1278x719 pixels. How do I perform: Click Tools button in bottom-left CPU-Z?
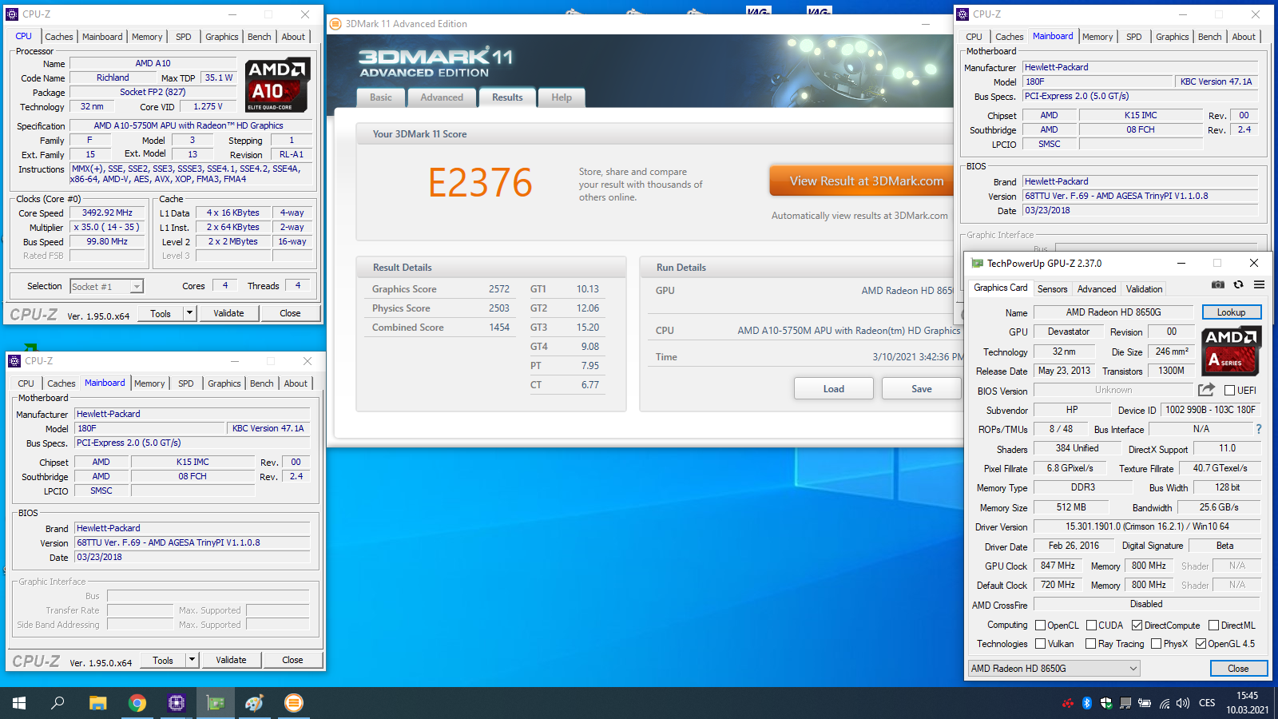click(x=163, y=660)
